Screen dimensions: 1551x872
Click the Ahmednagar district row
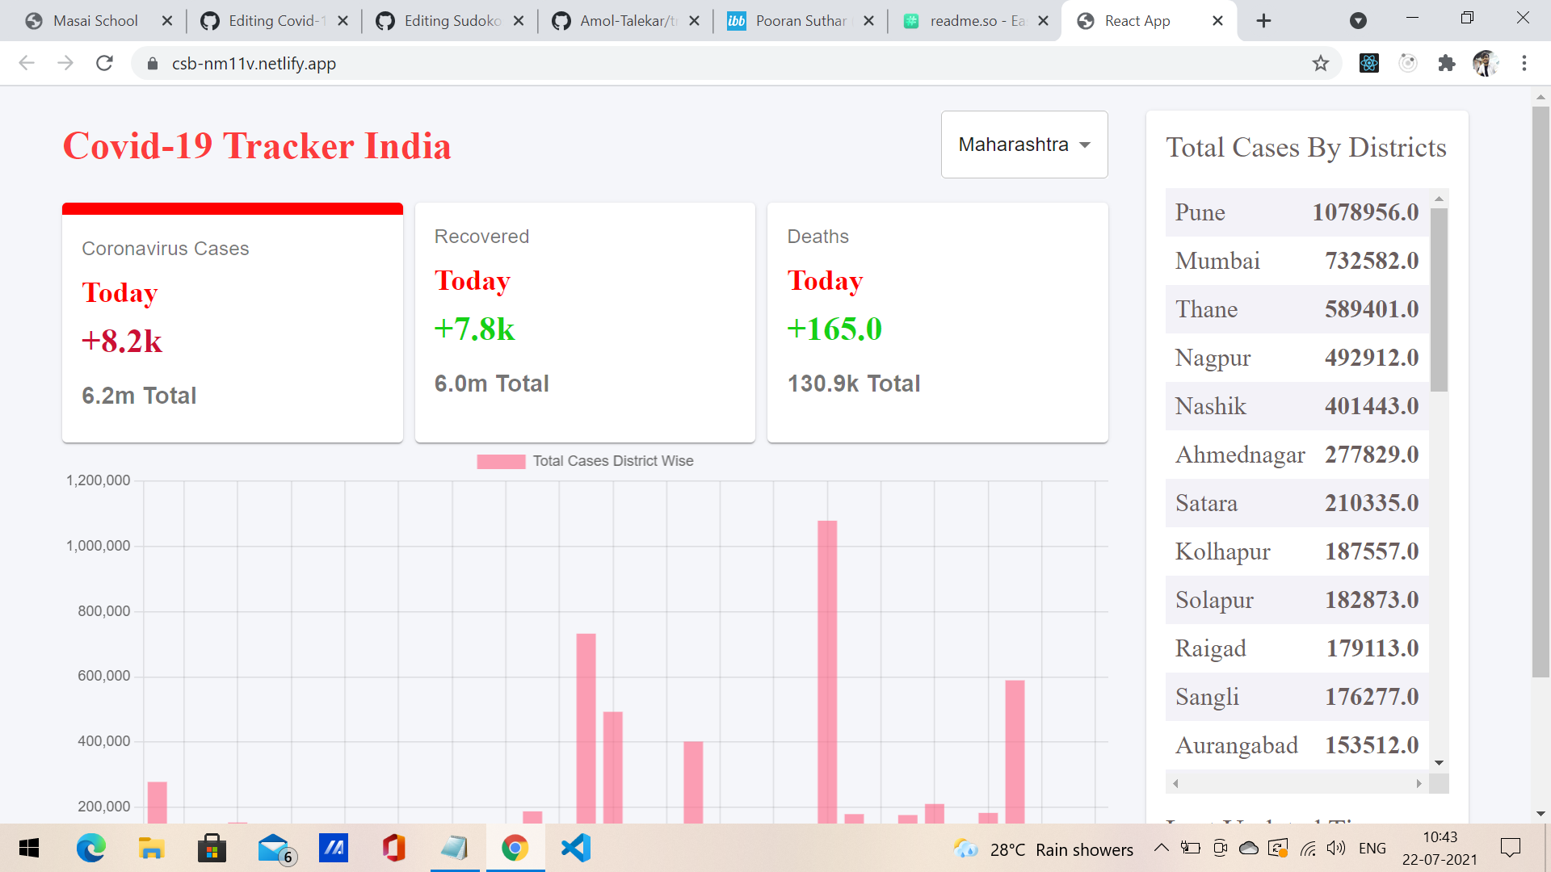1297,455
